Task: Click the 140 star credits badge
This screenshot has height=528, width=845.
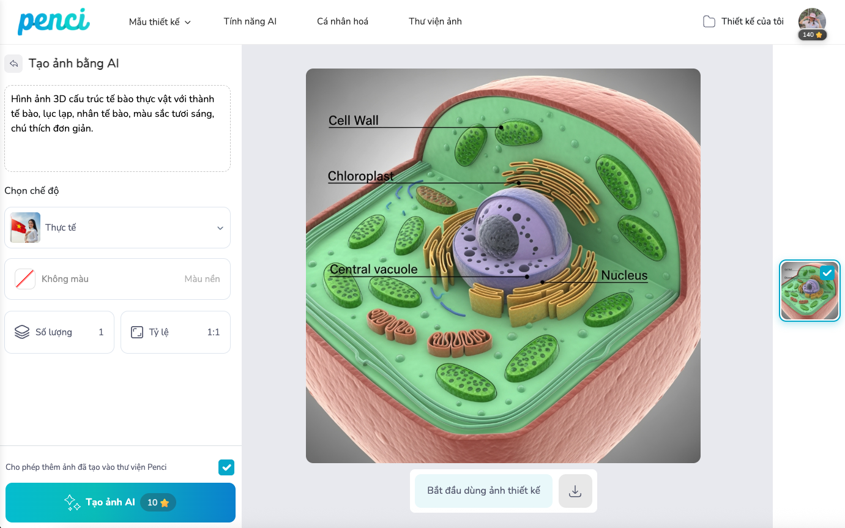Action: [x=812, y=35]
